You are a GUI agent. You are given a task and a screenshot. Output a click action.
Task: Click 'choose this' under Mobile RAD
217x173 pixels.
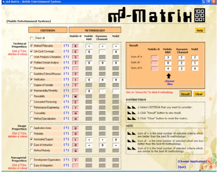(x=169, y=83)
